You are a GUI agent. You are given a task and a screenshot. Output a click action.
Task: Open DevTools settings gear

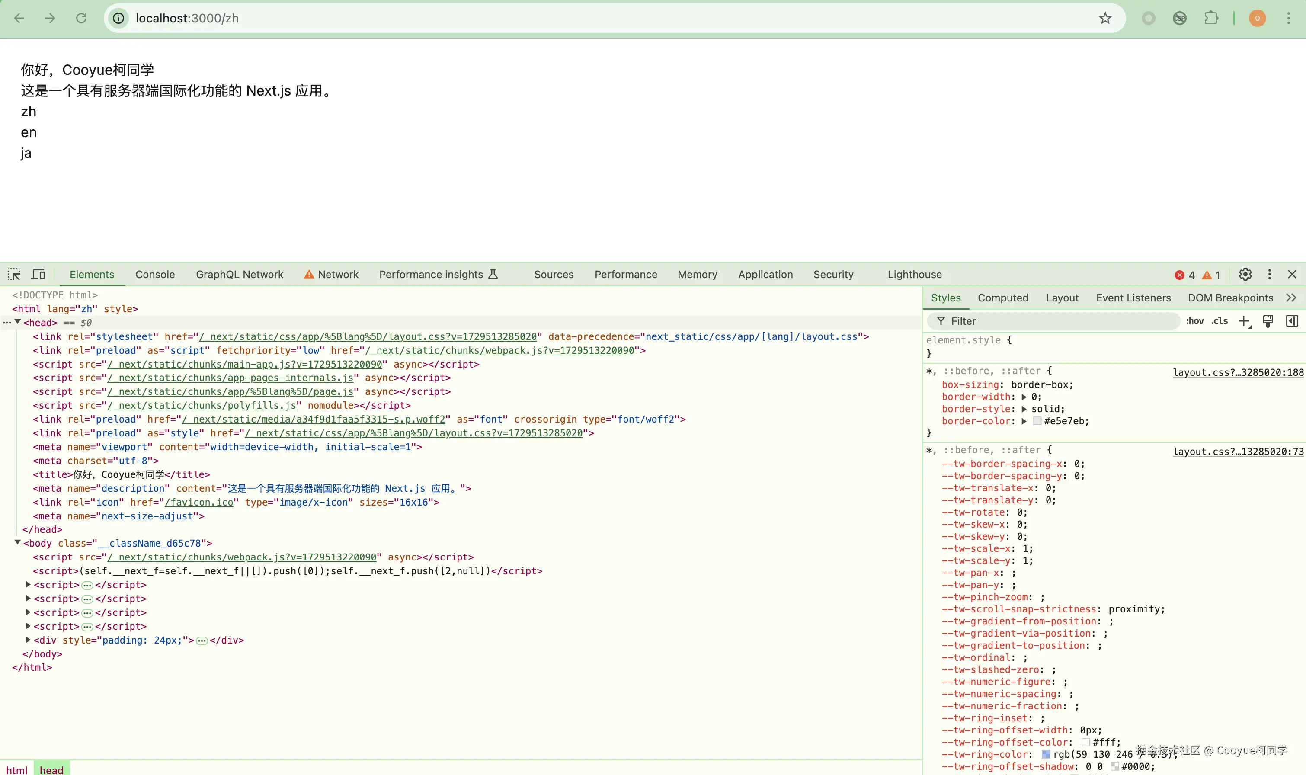[x=1245, y=274]
